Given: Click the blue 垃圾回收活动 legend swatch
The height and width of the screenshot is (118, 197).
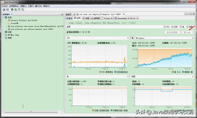Looking at the screenshot, I should 115,72.
